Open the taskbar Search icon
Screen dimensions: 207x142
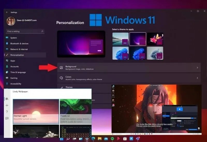(x=68, y=139)
